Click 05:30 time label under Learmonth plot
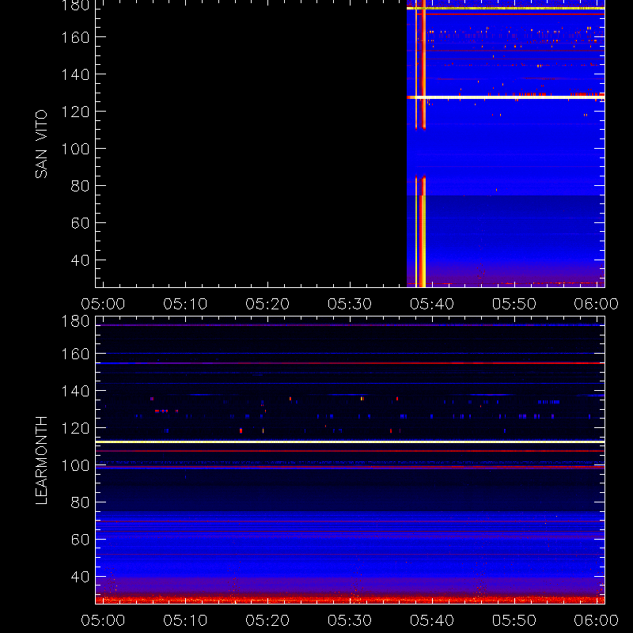Viewport: 633px width, 633px height. point(350,620)
